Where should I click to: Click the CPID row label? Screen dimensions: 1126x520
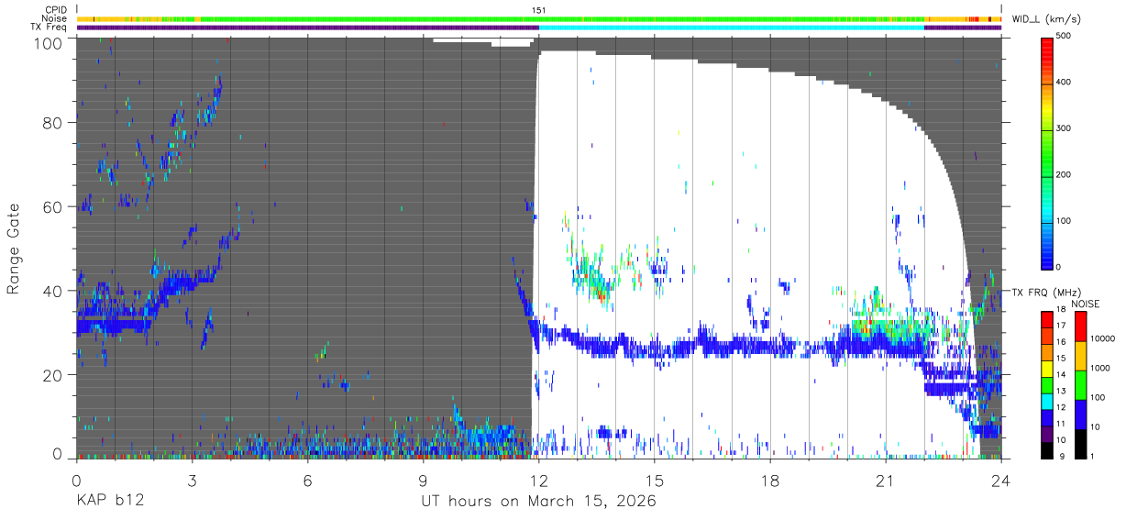[x=54, y=10]
